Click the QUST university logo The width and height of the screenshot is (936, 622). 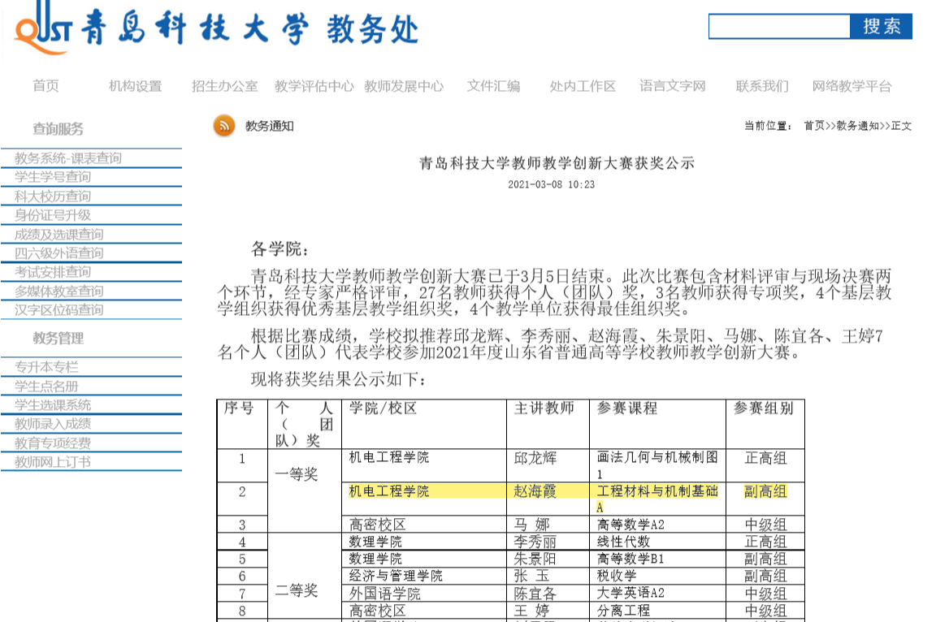[43, 28]
